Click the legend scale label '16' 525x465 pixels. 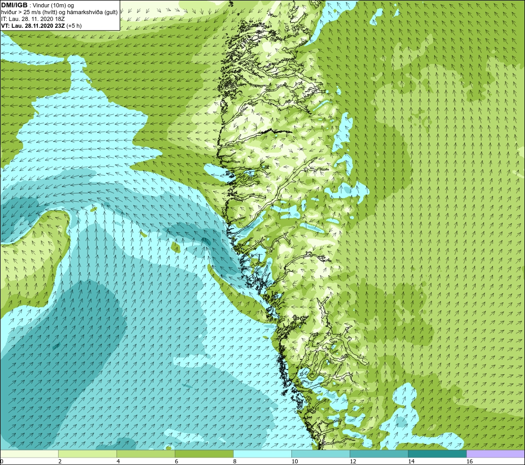469,461
